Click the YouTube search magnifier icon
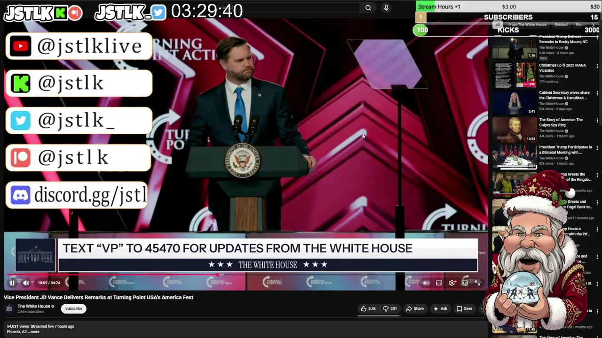 pos(368,8)
